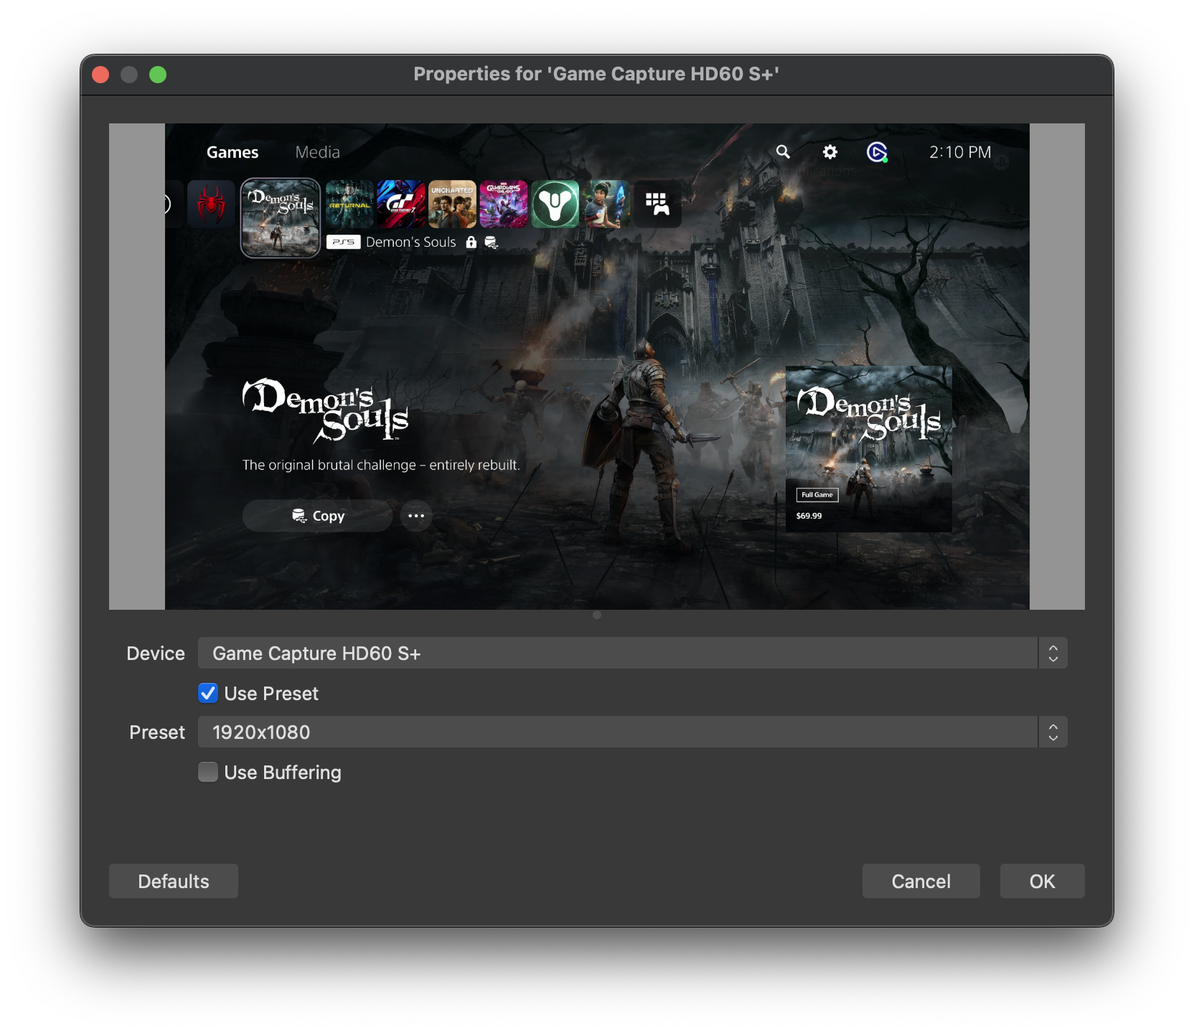Screen dimensions: 1194x1033
Task: Click the profile avatar icon beside the clock
Action: [877, 152]
